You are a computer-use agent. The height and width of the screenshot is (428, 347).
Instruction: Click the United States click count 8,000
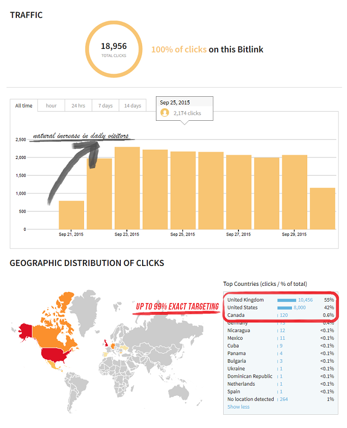(x=299, y=308)
